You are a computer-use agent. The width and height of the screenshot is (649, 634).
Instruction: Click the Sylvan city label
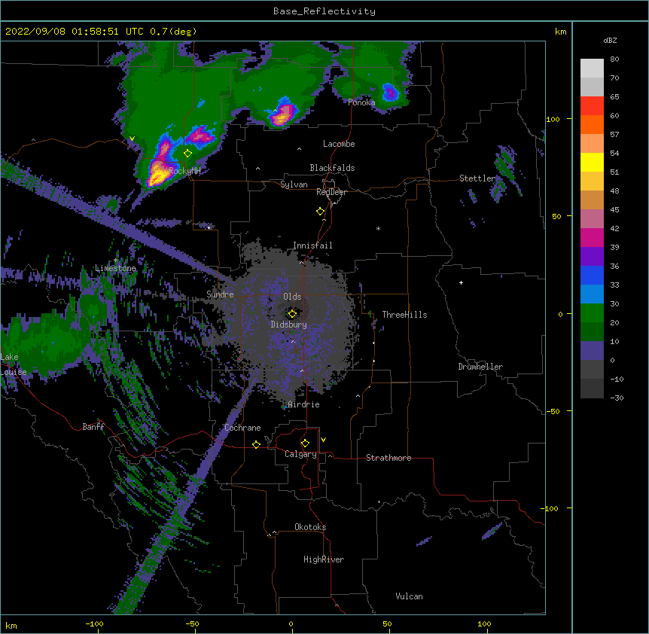294,184
